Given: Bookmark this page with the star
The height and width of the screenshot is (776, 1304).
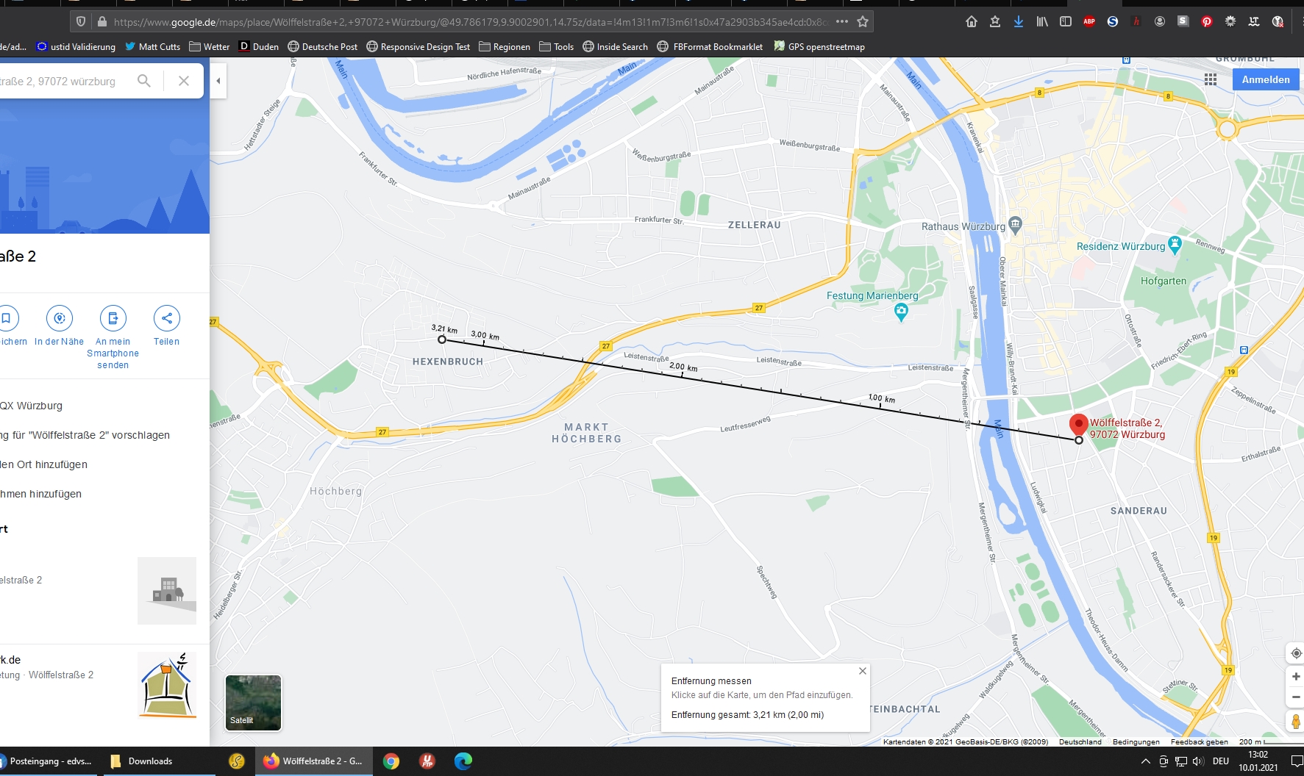Looking at the screenshot, I should [863, 22].
